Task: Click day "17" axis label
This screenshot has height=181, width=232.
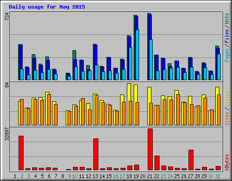Action: point(122,176)
